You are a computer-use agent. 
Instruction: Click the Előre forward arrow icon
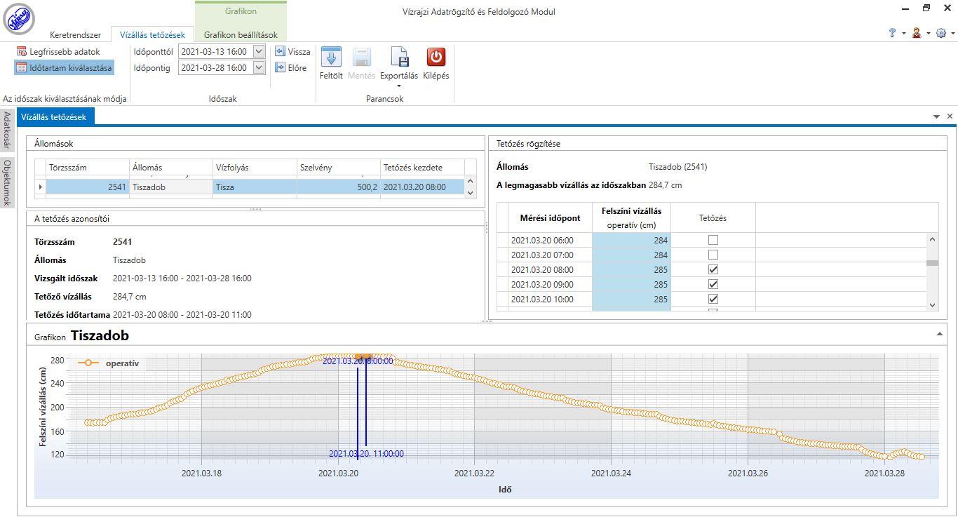[280, 67]
